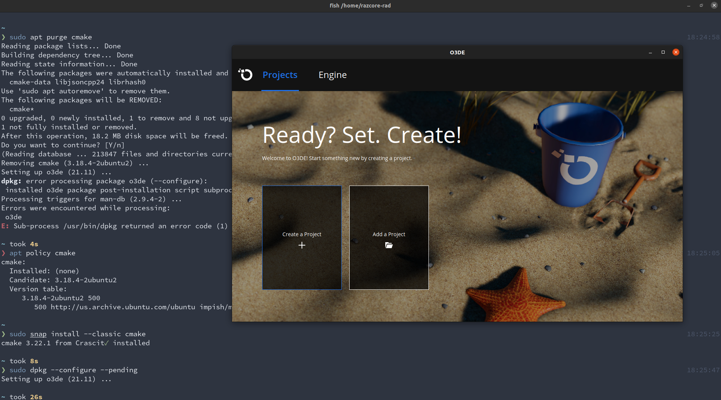
Task: Restore the fish terminal window size
Action: pyautogui.click(x=701, y=6)
